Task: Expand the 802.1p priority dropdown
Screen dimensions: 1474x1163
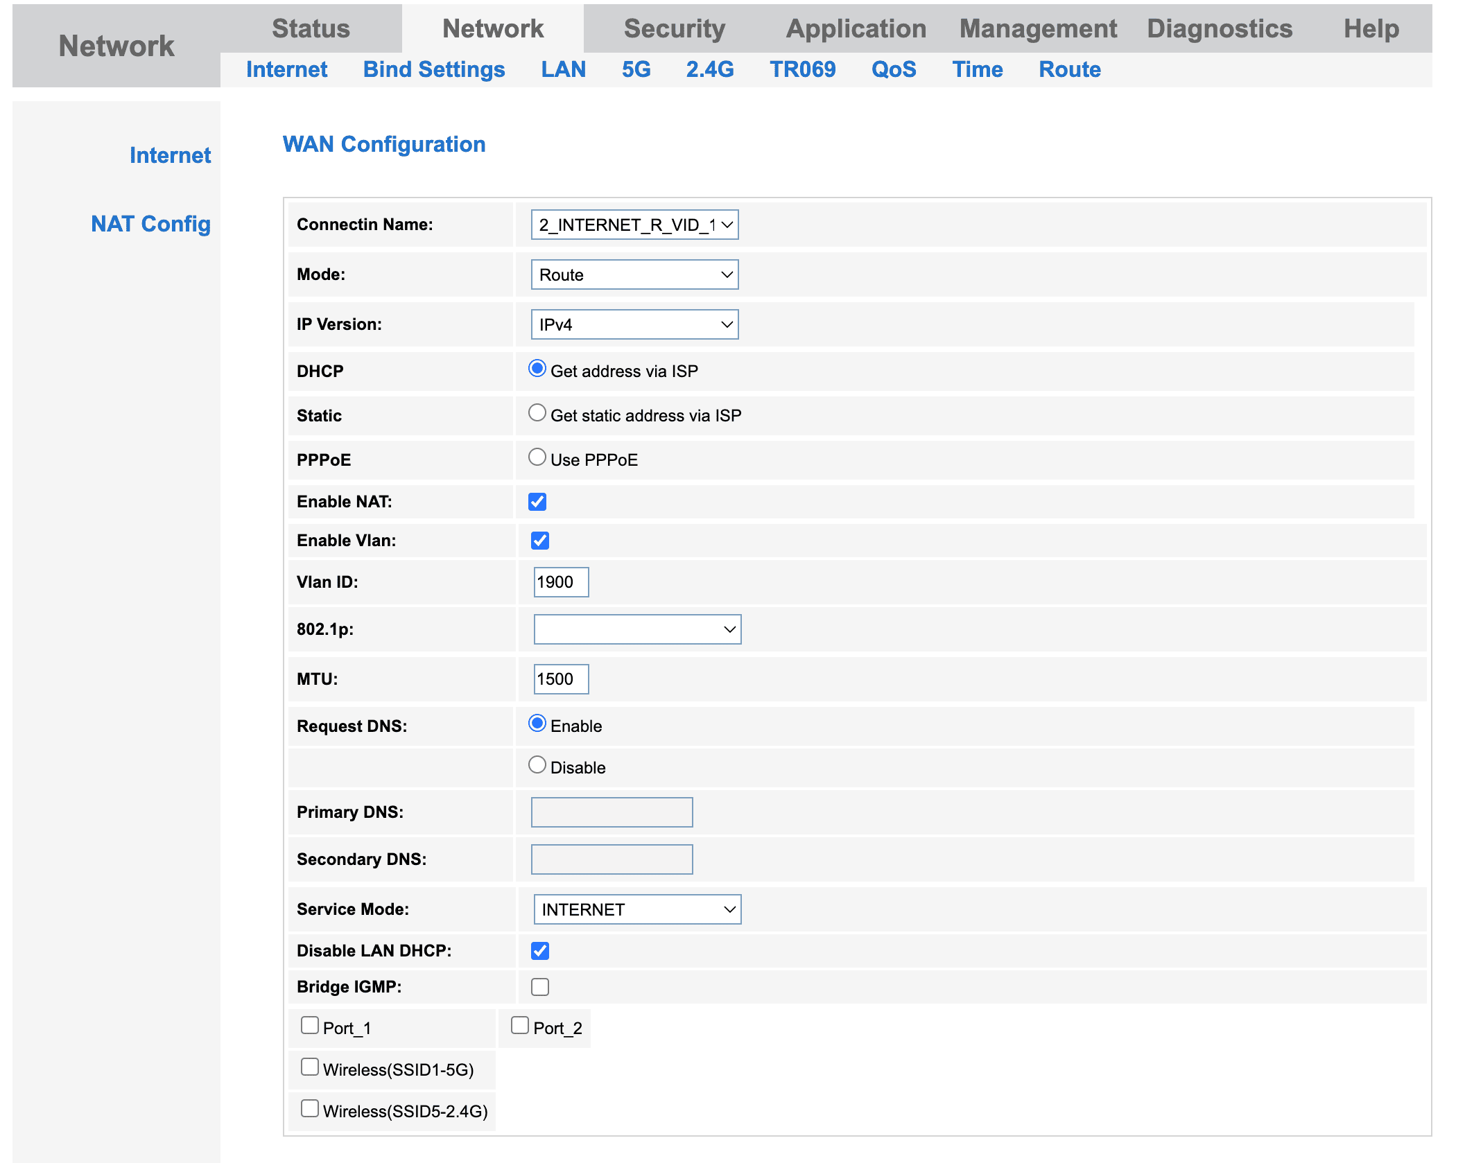Action: [636, 629]
